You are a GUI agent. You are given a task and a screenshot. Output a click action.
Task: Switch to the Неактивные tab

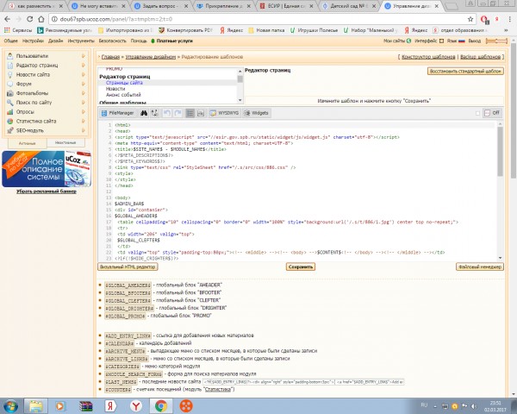click(x=65, y=142)
